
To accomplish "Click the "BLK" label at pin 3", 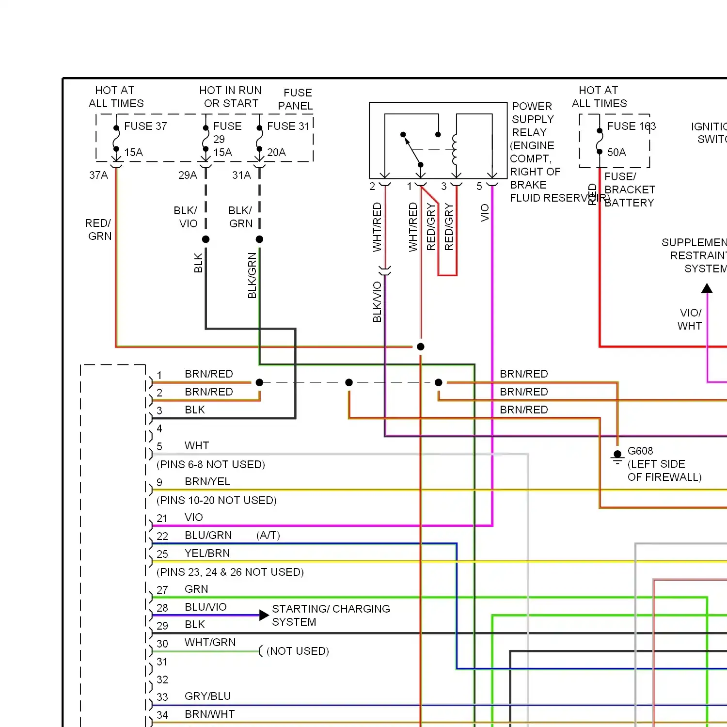I will coord(195,410).
